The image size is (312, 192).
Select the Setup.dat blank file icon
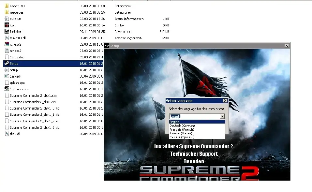click(7, 57)
